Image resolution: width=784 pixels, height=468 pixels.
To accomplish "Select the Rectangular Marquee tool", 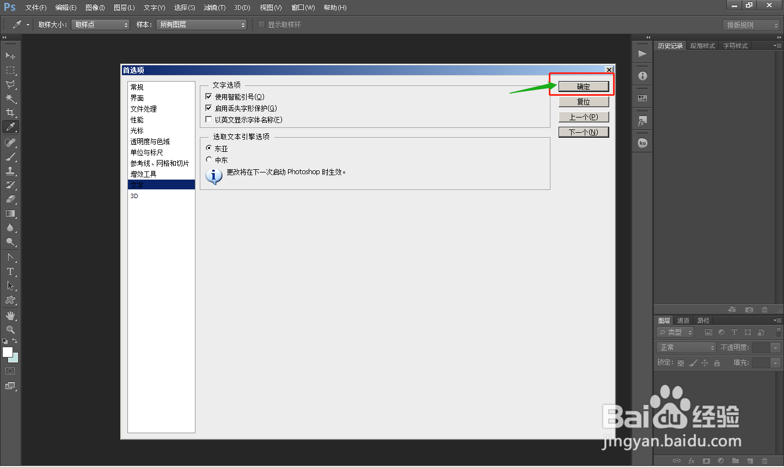I will click(10, 70).
